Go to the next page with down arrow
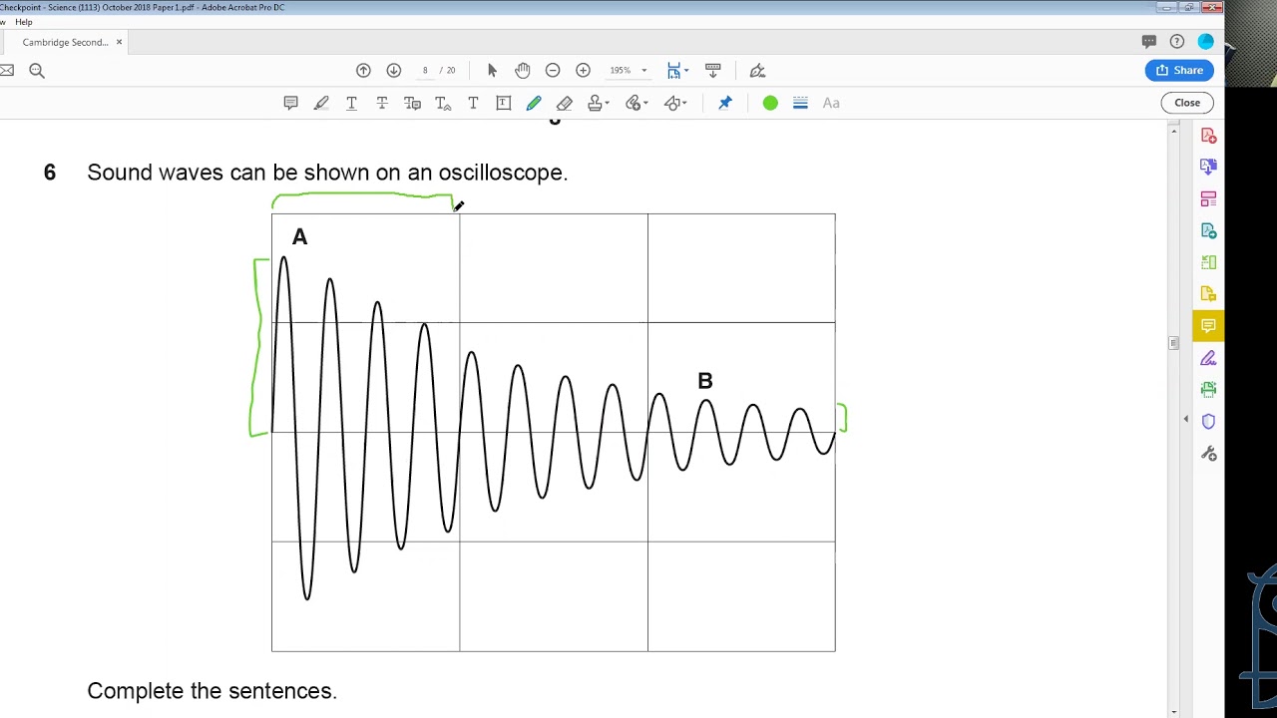Image resolution: width=1277 pixels, height=718 pixels. [x=393, y=70]
